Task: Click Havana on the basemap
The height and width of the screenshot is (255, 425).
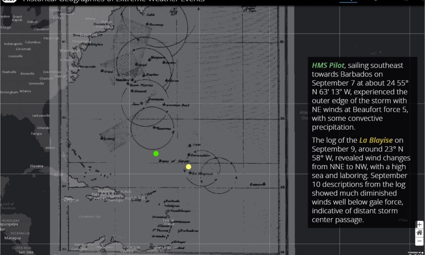Action: click(37, 166)
